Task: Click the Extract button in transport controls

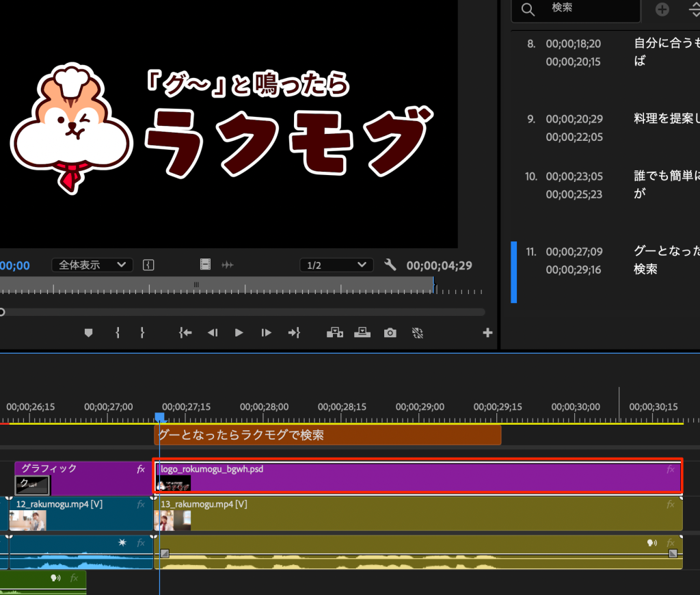Action: [x=362, y=333]
